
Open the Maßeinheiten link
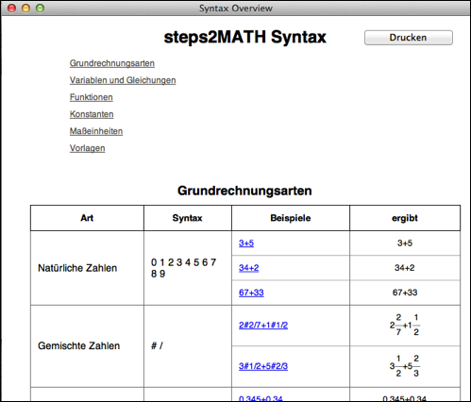point(96,131)
